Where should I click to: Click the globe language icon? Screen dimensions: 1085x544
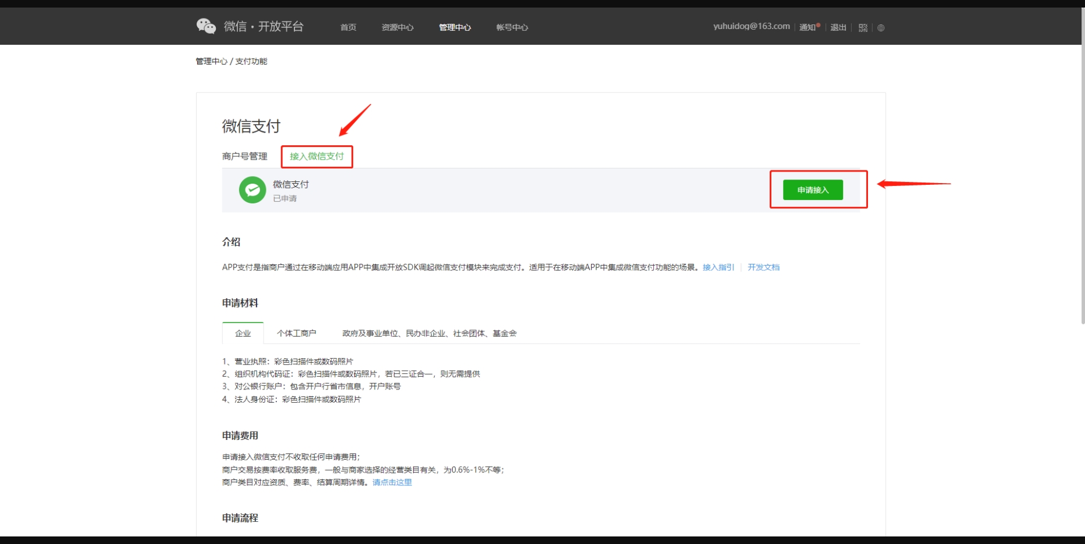881,27
